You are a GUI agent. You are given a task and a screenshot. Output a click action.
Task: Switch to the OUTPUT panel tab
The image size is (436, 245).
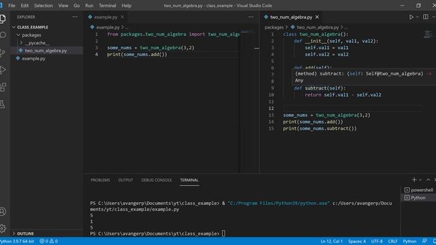pos(125,180)
